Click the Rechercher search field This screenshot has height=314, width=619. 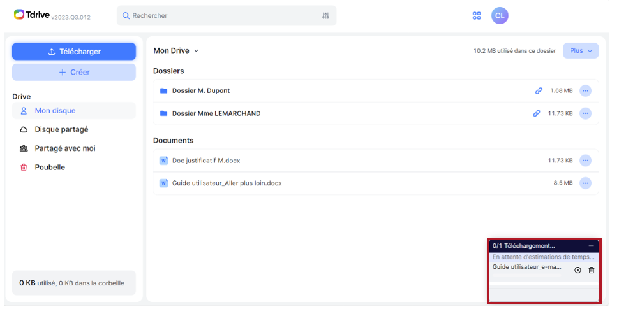227,16
